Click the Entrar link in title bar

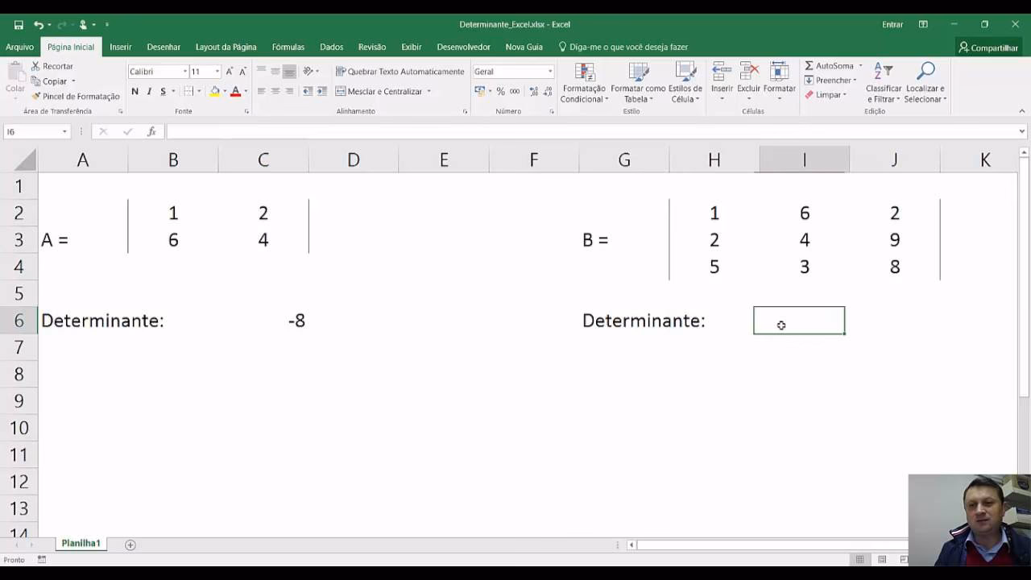coord(891,24)
